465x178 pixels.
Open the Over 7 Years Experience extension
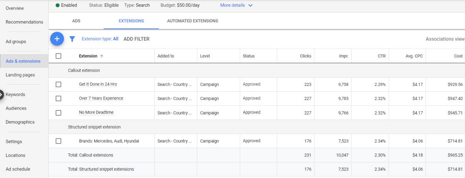tap(101, 98)
